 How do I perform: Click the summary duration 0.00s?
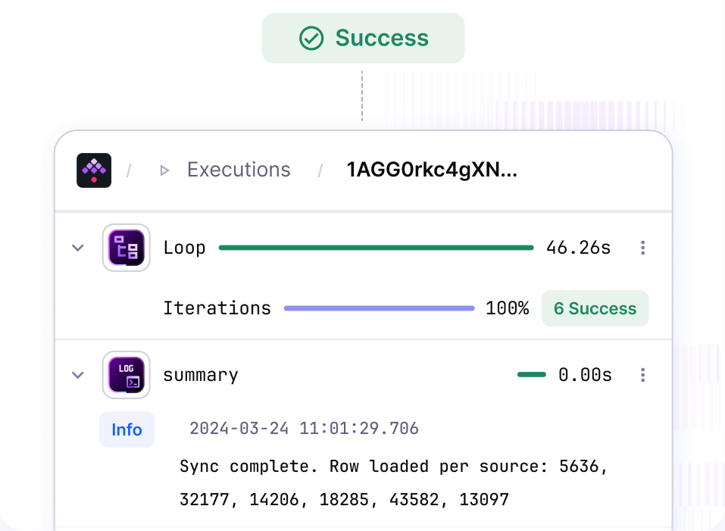click(585, 375)
